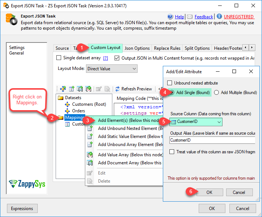Select the Datasets tree node
The image size is (262, 217).
coord(73,98)
